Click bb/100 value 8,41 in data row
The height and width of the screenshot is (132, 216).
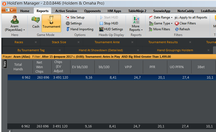113,78
